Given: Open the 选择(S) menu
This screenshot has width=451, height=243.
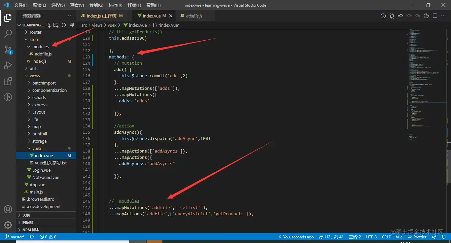Looking at the screenshot, I should pos(58,5).
